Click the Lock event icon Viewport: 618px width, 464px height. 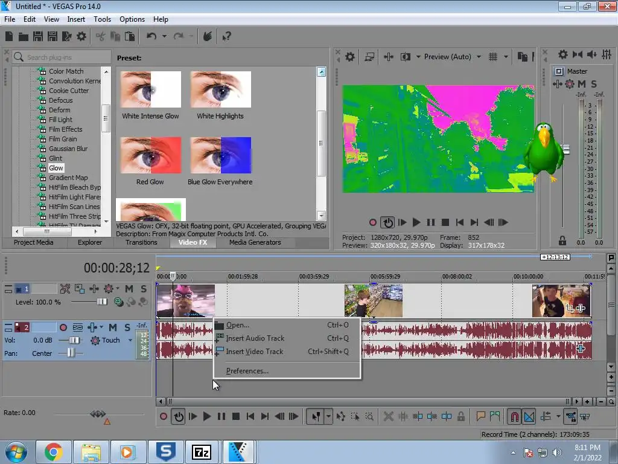[460, 417]
